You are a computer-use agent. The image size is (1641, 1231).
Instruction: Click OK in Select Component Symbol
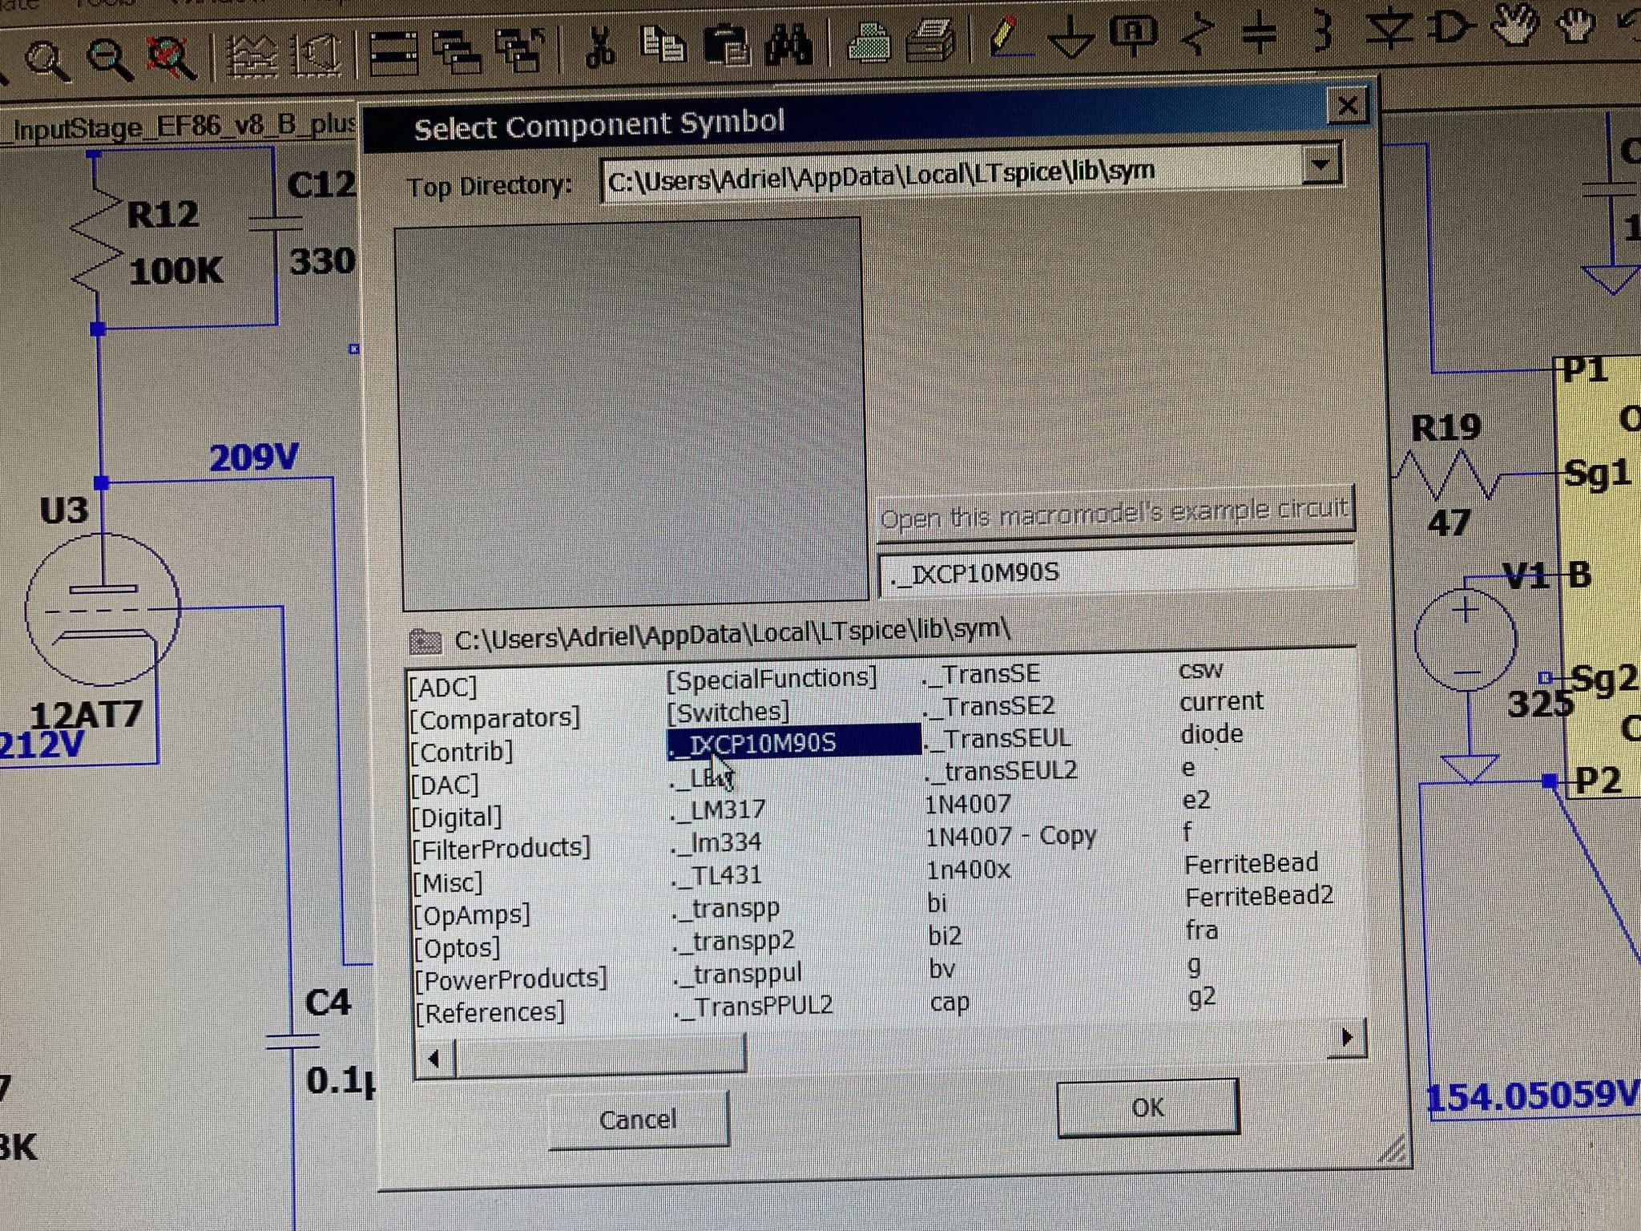click(x=1147, y=1108)
